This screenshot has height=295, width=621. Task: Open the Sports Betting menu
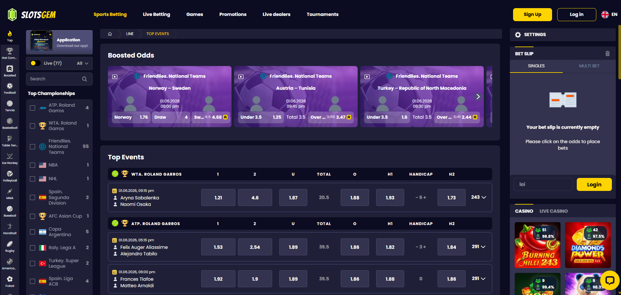pyautogui.click(x=110, y=14)
